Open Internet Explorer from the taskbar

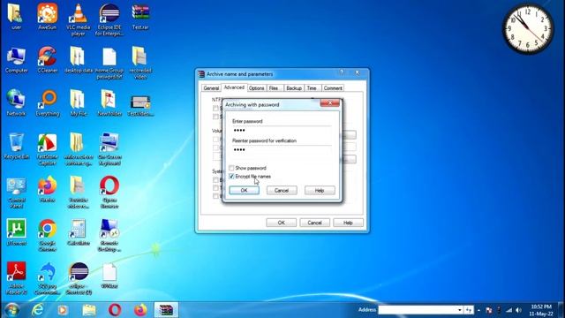37,310
